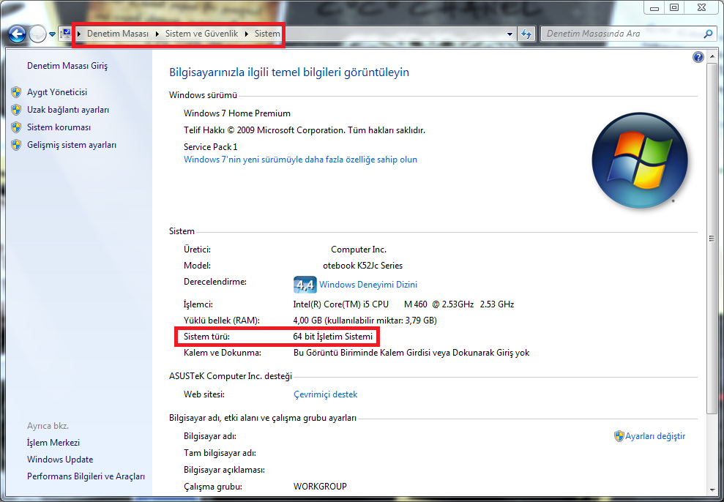Open Gelişmiş sistem ayarları
The image size is (724, 502).
72,145
